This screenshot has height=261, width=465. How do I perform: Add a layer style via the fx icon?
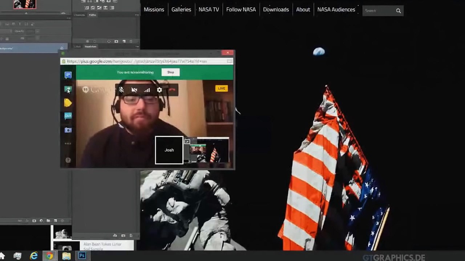pos(27,220)
